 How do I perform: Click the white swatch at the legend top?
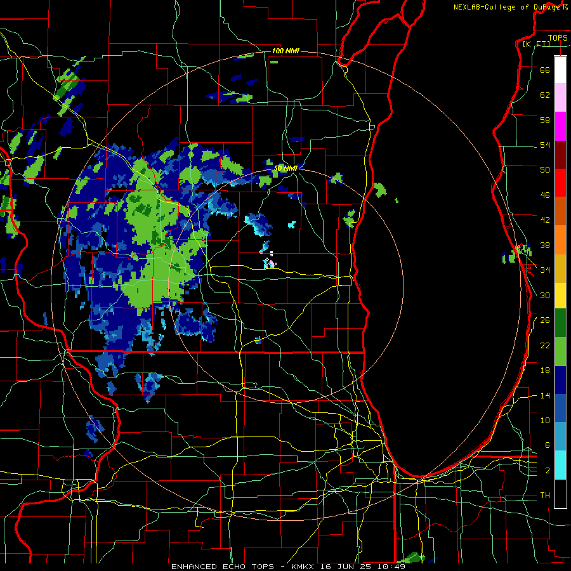pyautogui.click(x=560, y=70)
